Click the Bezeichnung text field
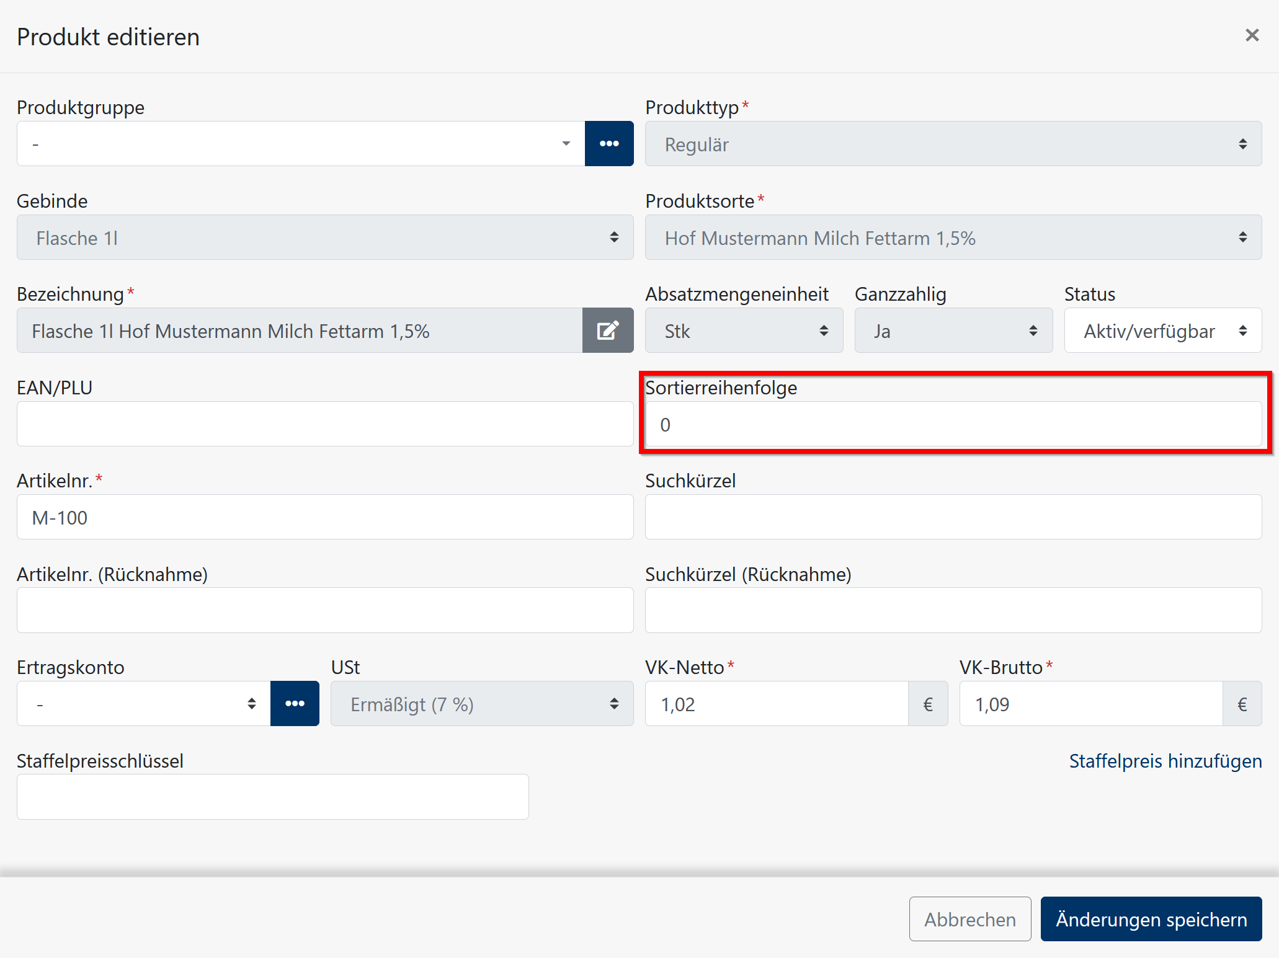The image size is (1279, 958). [300, 330]
